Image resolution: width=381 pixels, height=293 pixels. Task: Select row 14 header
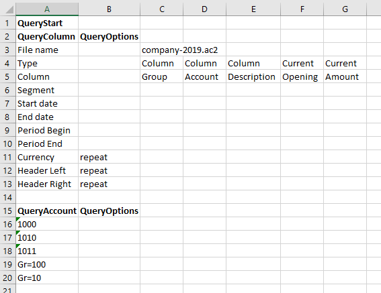click(8, 197)
